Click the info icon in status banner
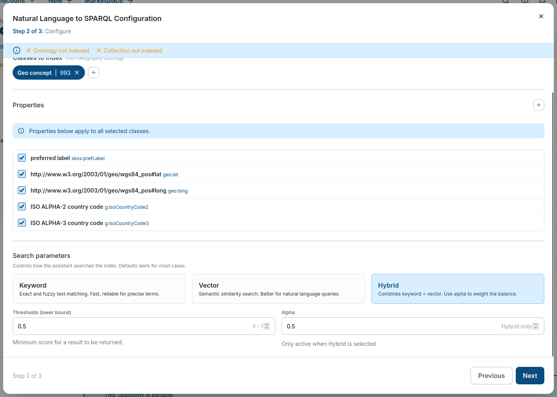 point(17,50)
